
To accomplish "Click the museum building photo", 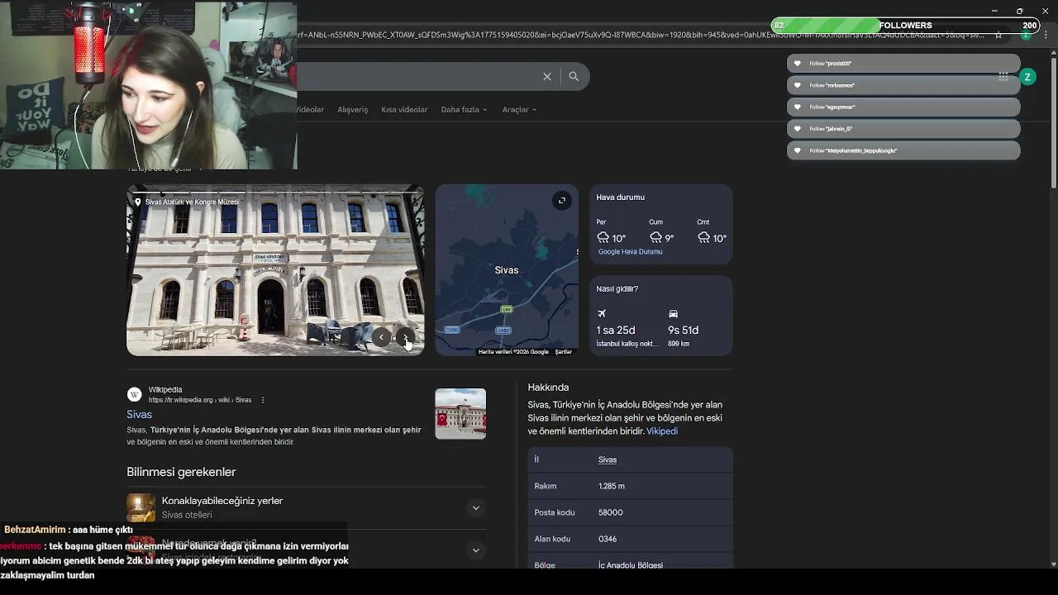I will pyautogui.click(x=275, y=269).
